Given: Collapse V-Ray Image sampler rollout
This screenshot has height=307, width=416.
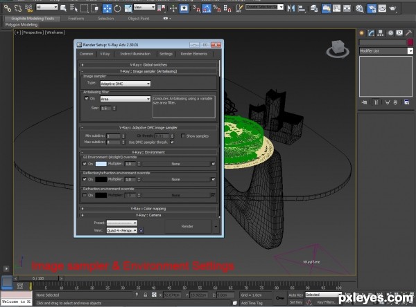Looking at the screenshot, I should click(148, 71).
